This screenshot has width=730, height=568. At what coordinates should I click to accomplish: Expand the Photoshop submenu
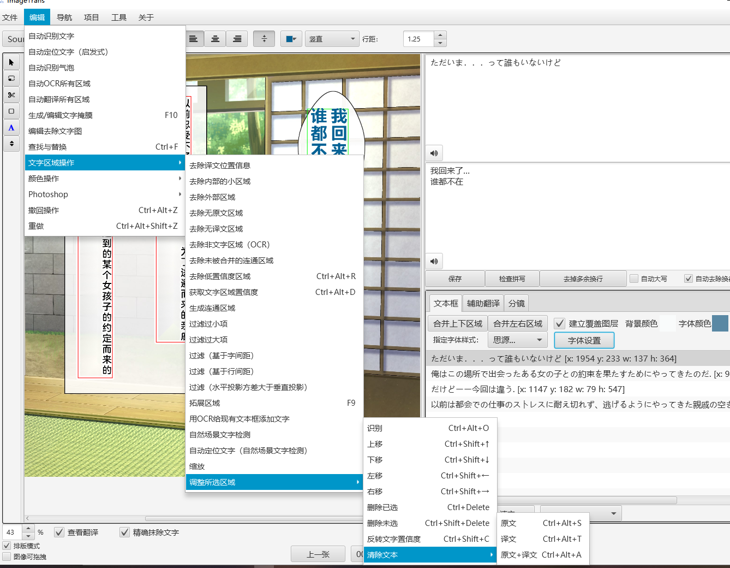pyautogui.click(x=105, y=194)
